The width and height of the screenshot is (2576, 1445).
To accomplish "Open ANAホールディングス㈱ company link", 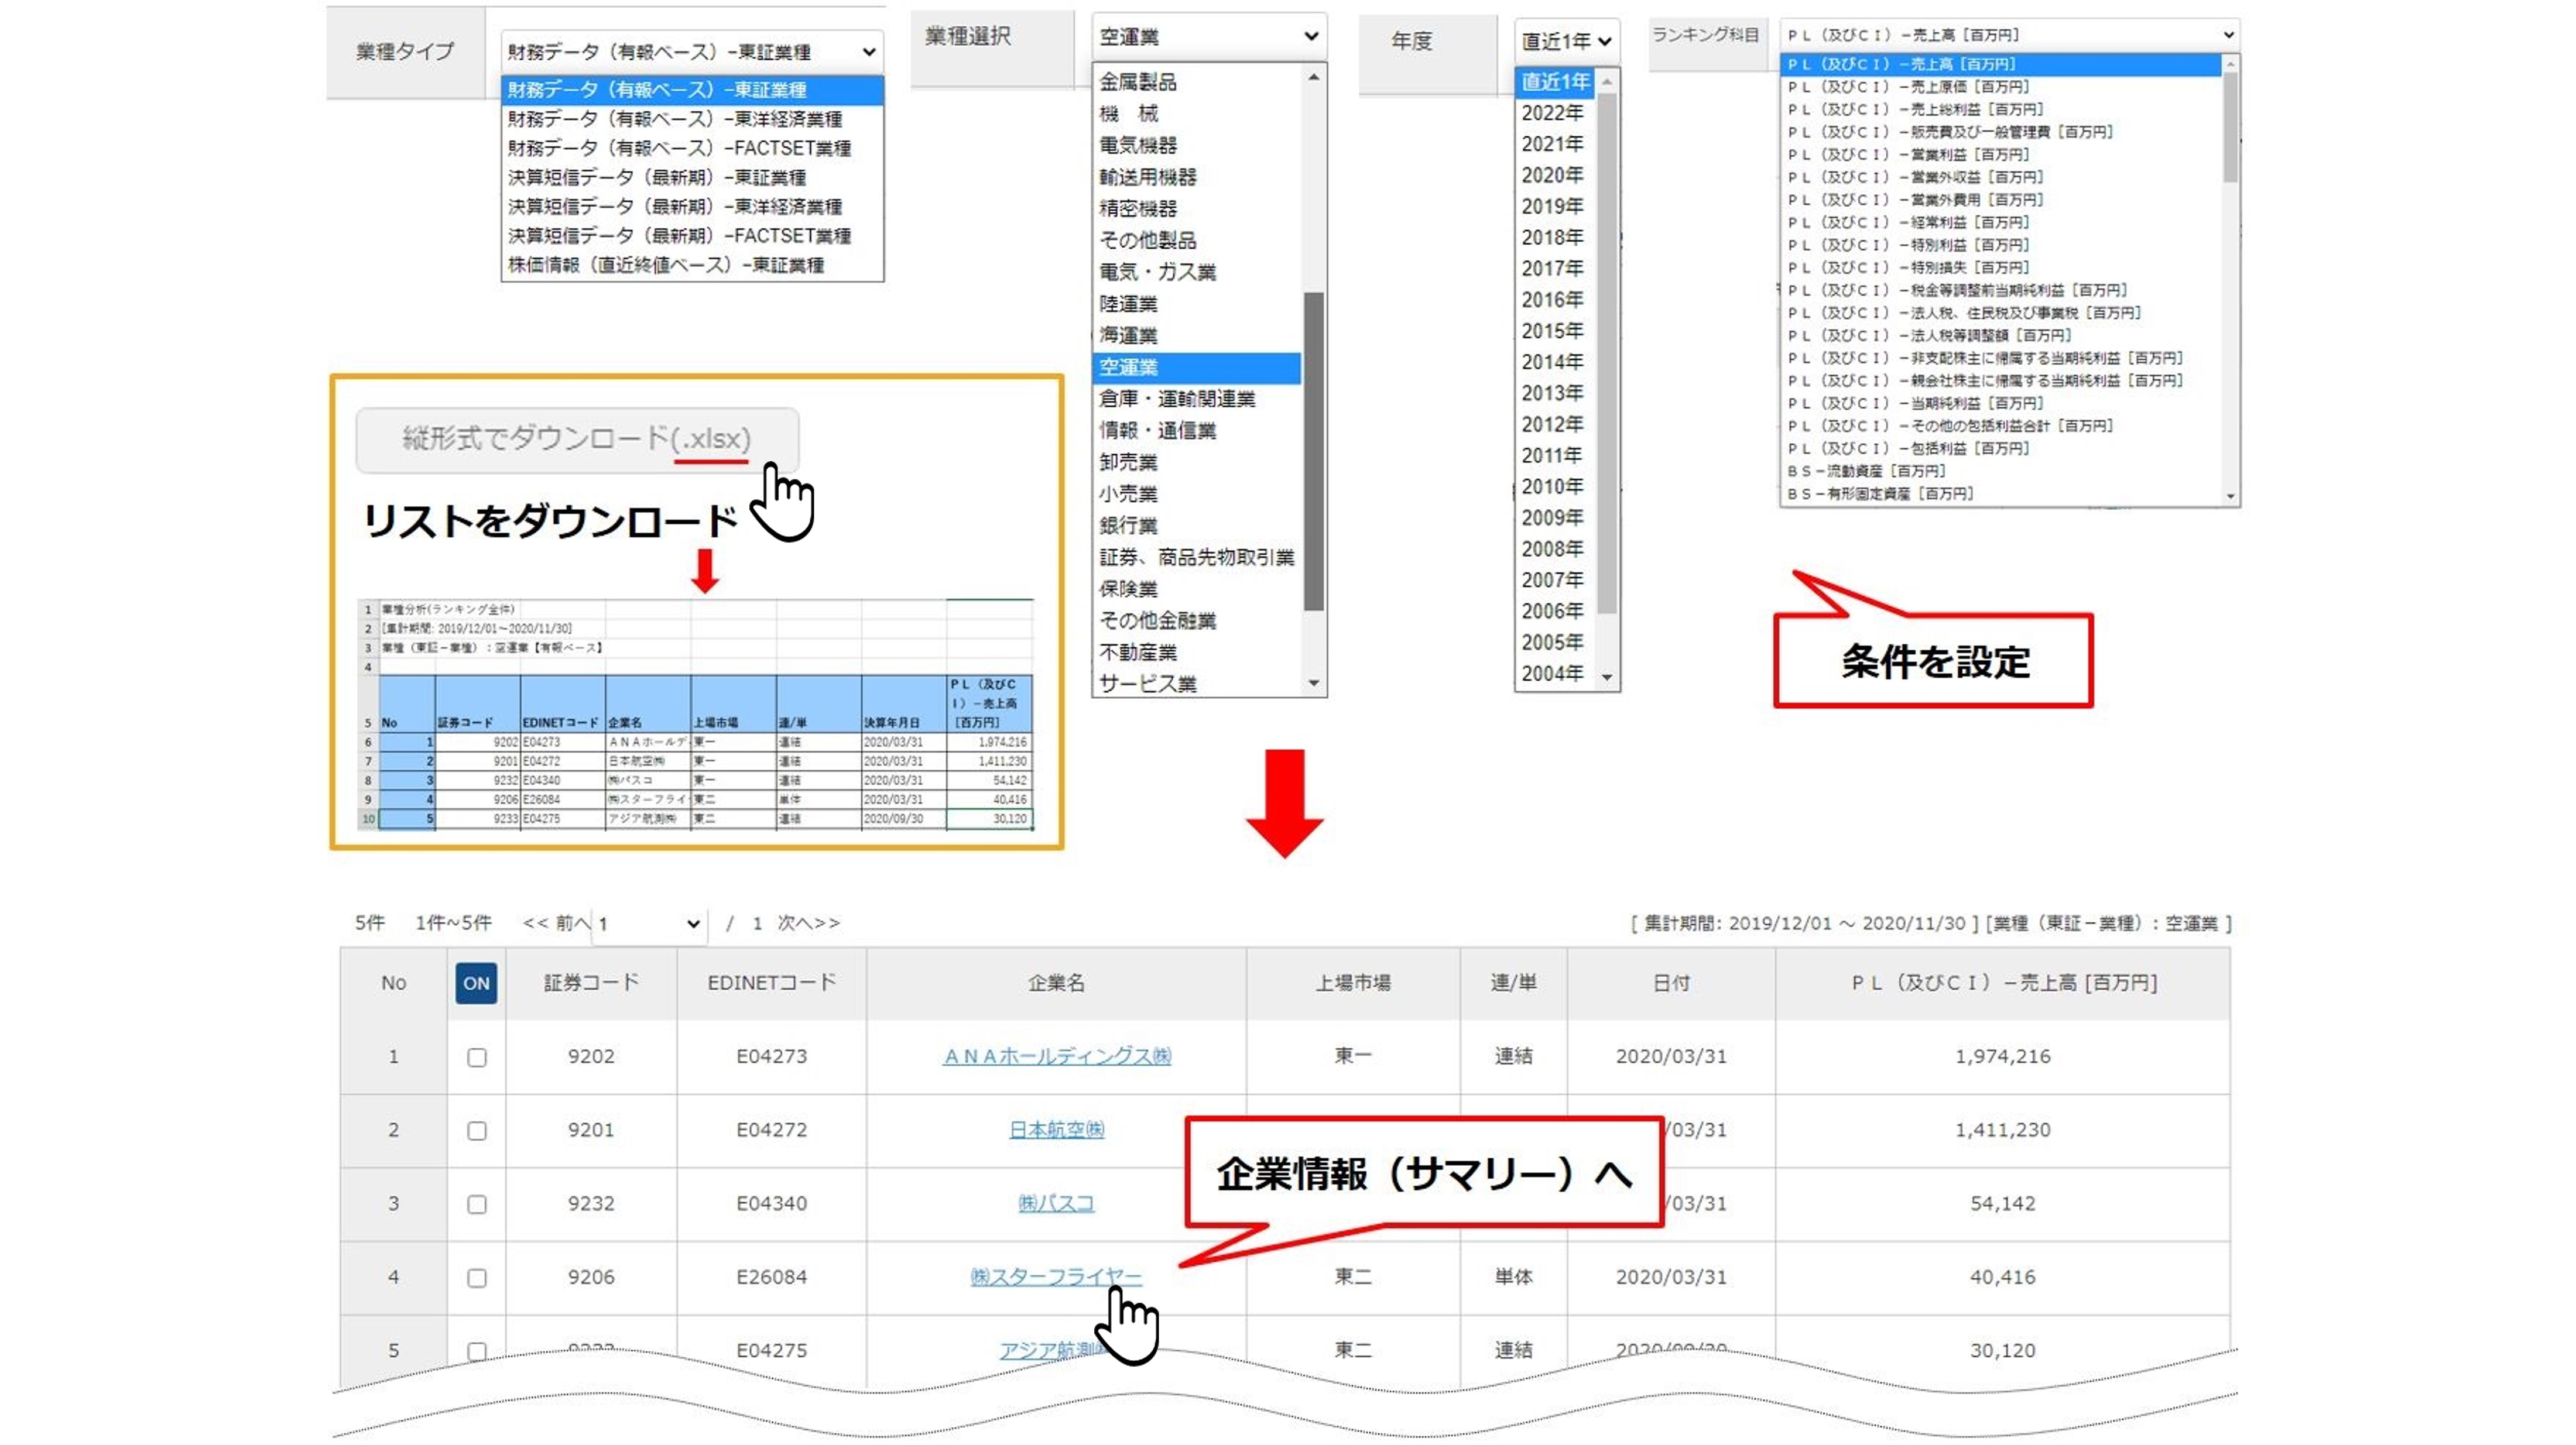I will [x=1056, y=1056].
